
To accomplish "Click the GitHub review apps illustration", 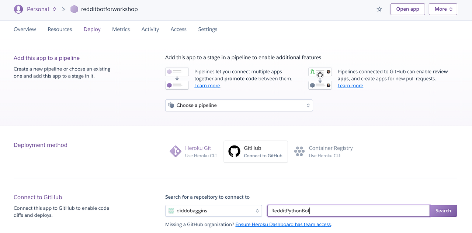I will tap(320, 79).
